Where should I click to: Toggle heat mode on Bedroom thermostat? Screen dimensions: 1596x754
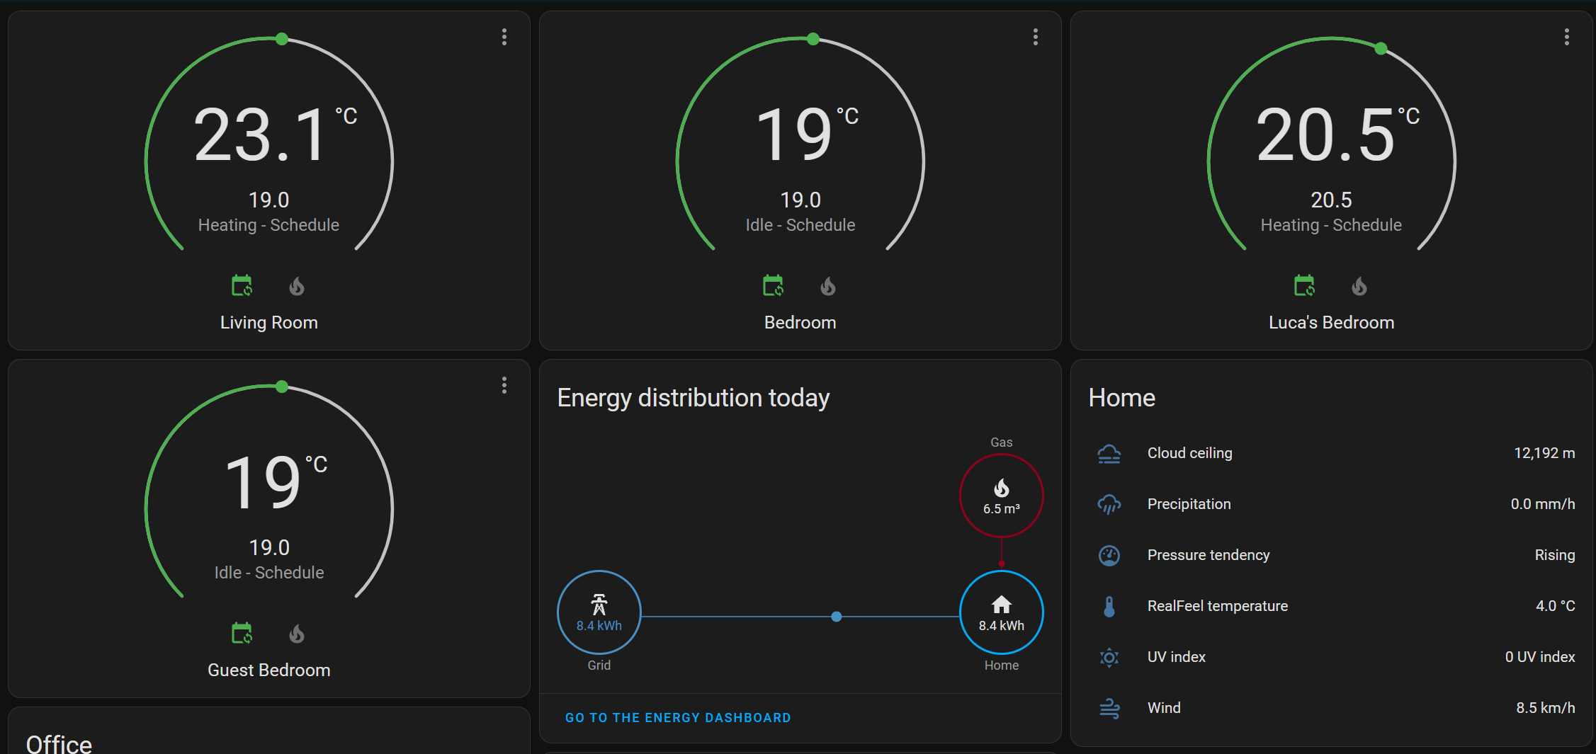pos(828,286)
